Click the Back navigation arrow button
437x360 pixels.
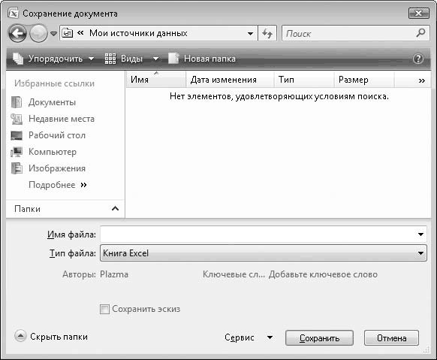tap(17, 34)
